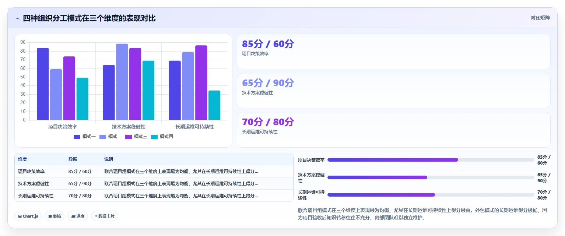
Task: Click the 模式二 bar under 长期运维可持续性
Action: point(188,86)
